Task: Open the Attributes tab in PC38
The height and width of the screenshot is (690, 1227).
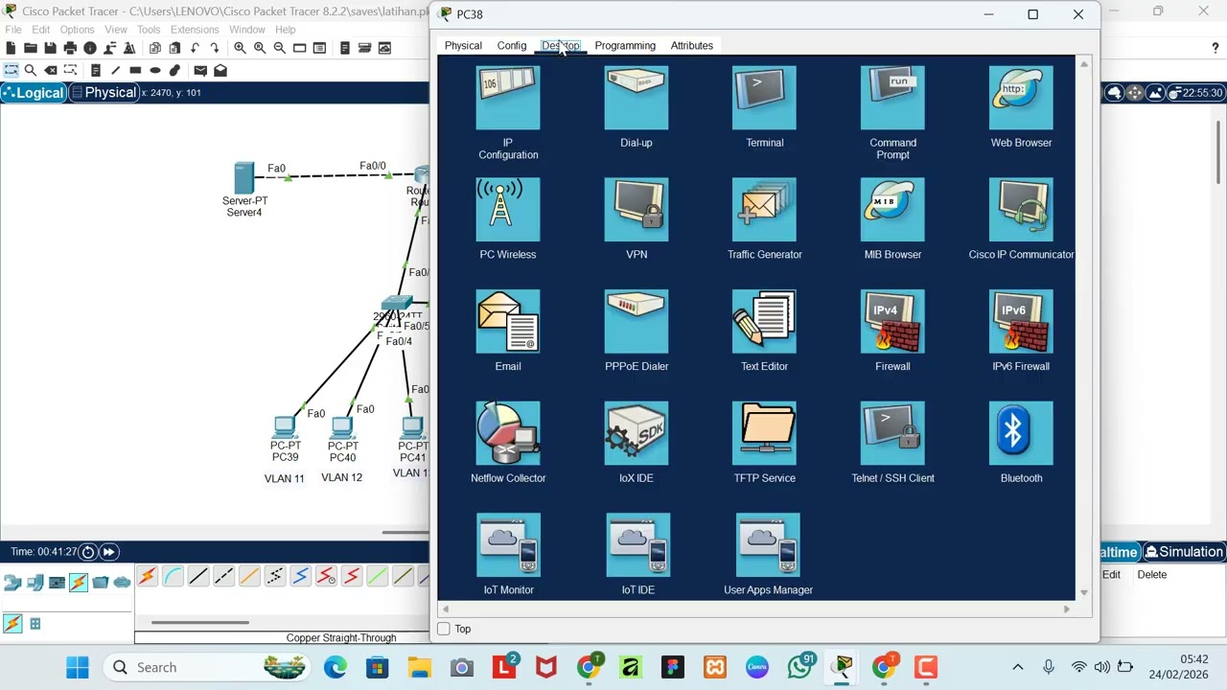Action: [x=692, y=45]
